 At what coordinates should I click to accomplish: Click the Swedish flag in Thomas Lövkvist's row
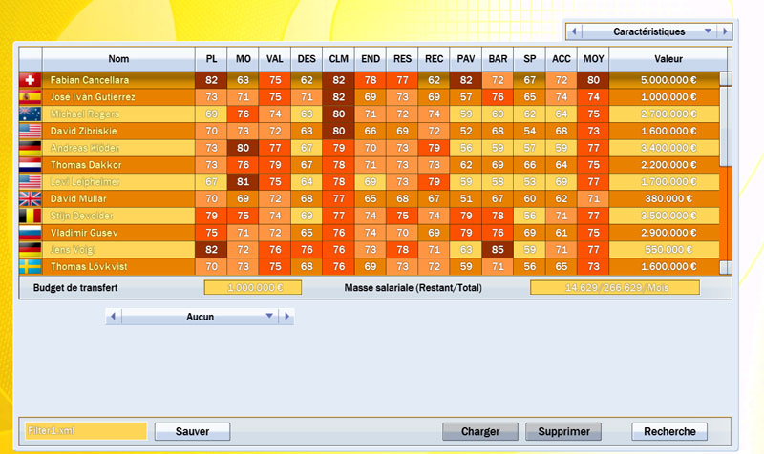30,267
